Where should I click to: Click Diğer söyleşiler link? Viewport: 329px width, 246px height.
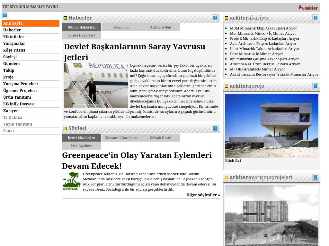coord(203,195)
